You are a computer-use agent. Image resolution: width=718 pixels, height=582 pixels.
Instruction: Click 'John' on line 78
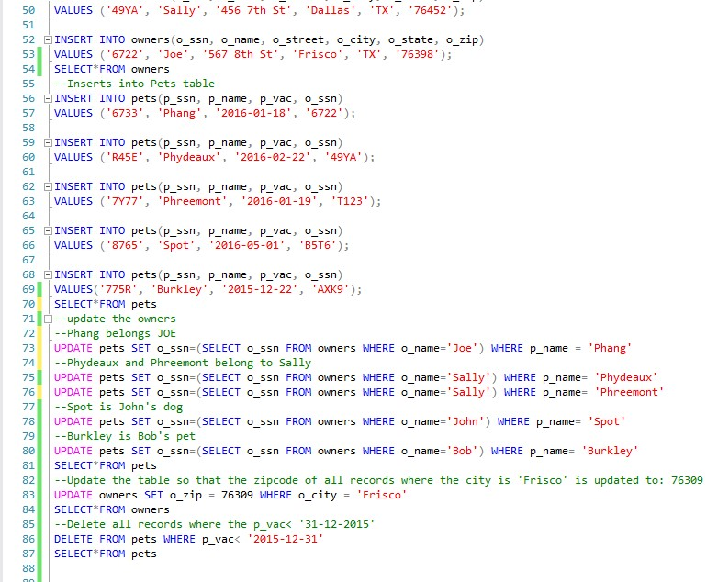pos(466,421)
